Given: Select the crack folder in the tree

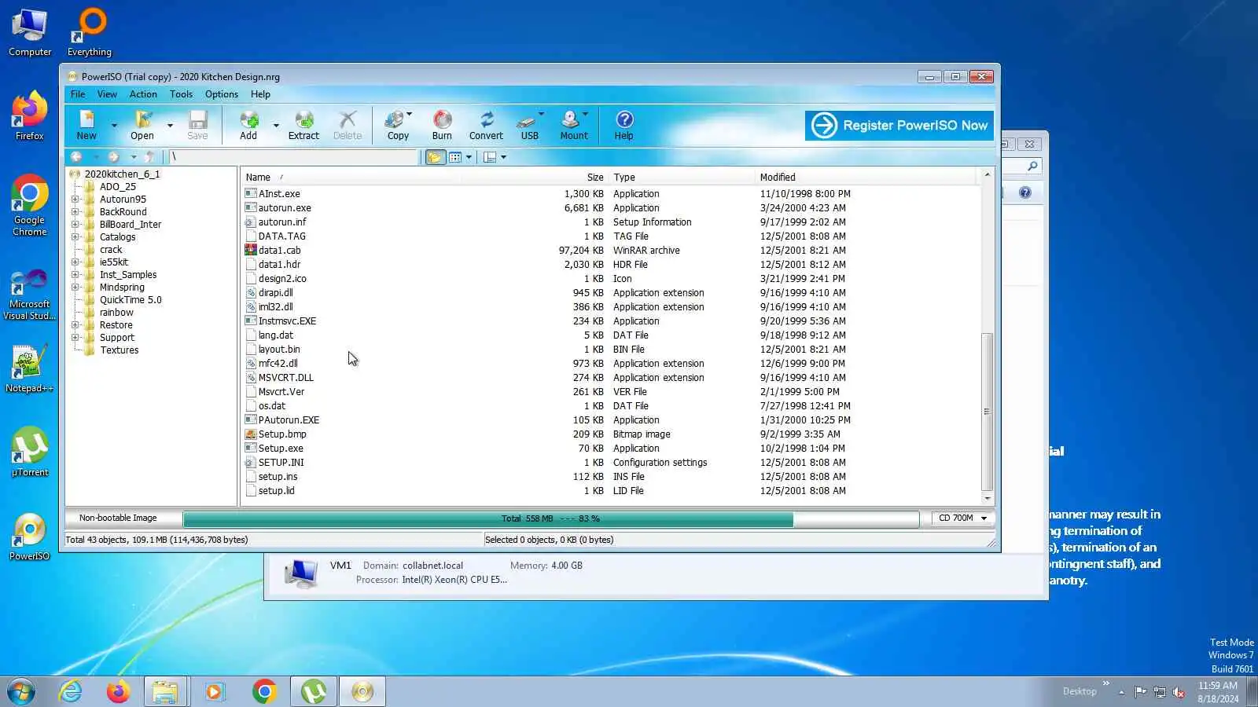Looking at the screenshot, I should tap(111, 250).
